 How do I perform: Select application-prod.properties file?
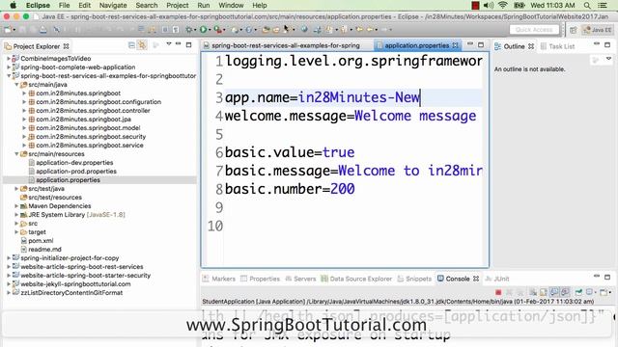click(76, 172)
